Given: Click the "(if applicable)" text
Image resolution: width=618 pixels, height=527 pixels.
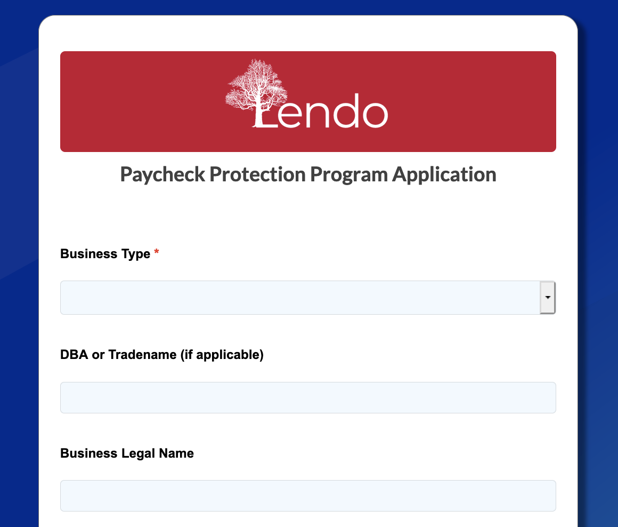Looking at the screenshot, I should [x=222, y=355].
